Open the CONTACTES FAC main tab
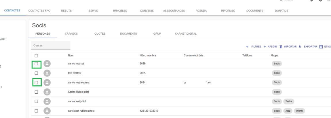The width and height of the screenshot is (331, 118). tap(39, 11)
